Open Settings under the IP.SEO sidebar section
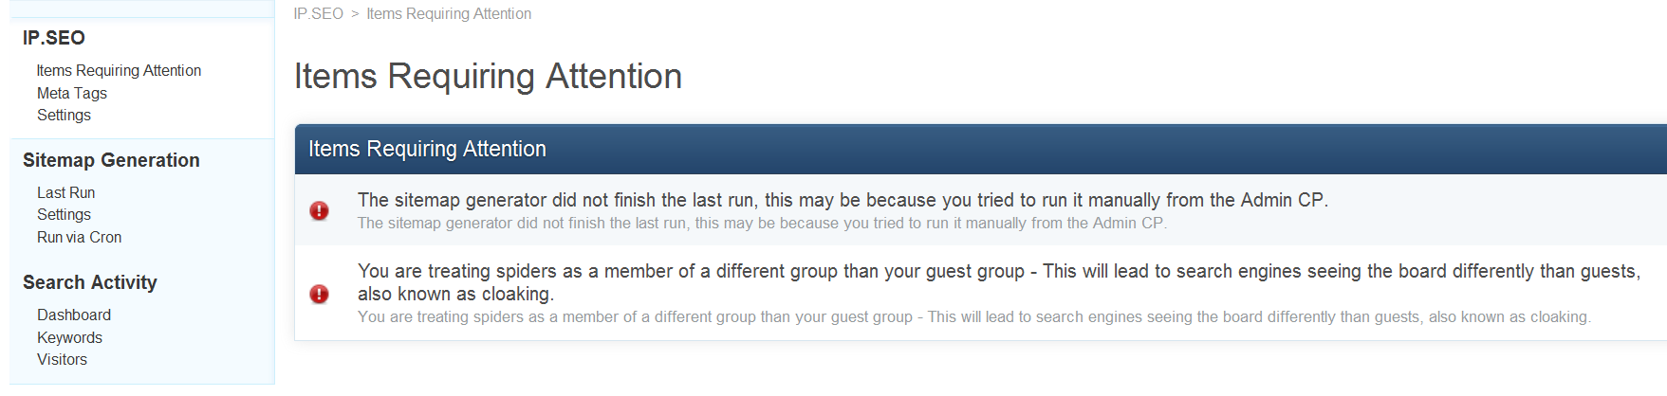The height and width of the screenshot is (396, 1667). click(64, 116)
